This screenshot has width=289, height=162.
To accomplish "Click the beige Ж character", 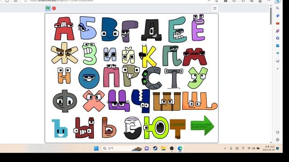I will (x=64, y=53).
